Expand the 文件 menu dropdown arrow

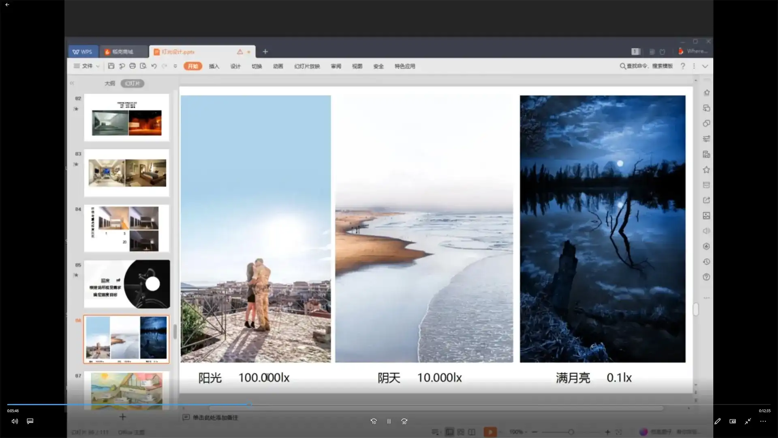[98, 67]
